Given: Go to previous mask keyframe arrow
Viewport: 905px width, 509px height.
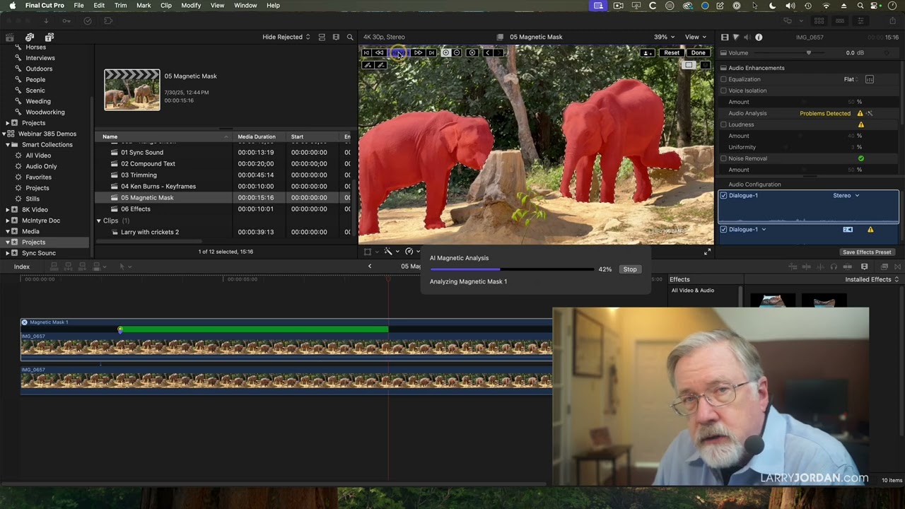Looking at the screenshot, I should (x=488, y=52).
